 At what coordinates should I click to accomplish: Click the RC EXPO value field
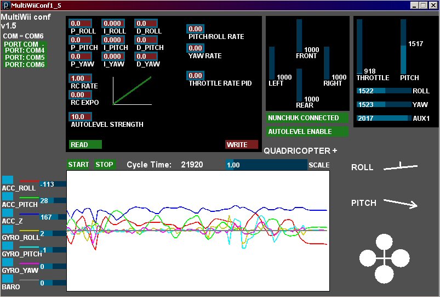(x=81, y=95)
